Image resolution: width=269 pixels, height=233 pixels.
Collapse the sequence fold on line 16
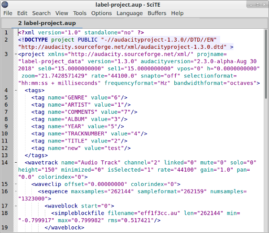[16, 191]
